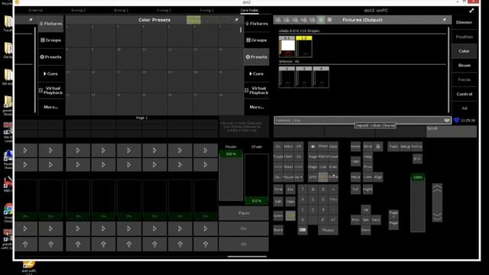
Task: Click the Setup key
Action: coord(406,146)
